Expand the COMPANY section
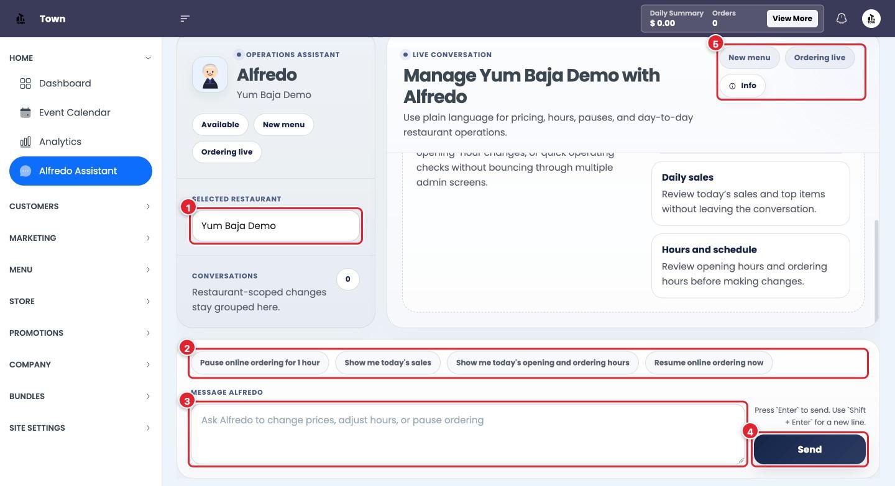 pos(81,364)
